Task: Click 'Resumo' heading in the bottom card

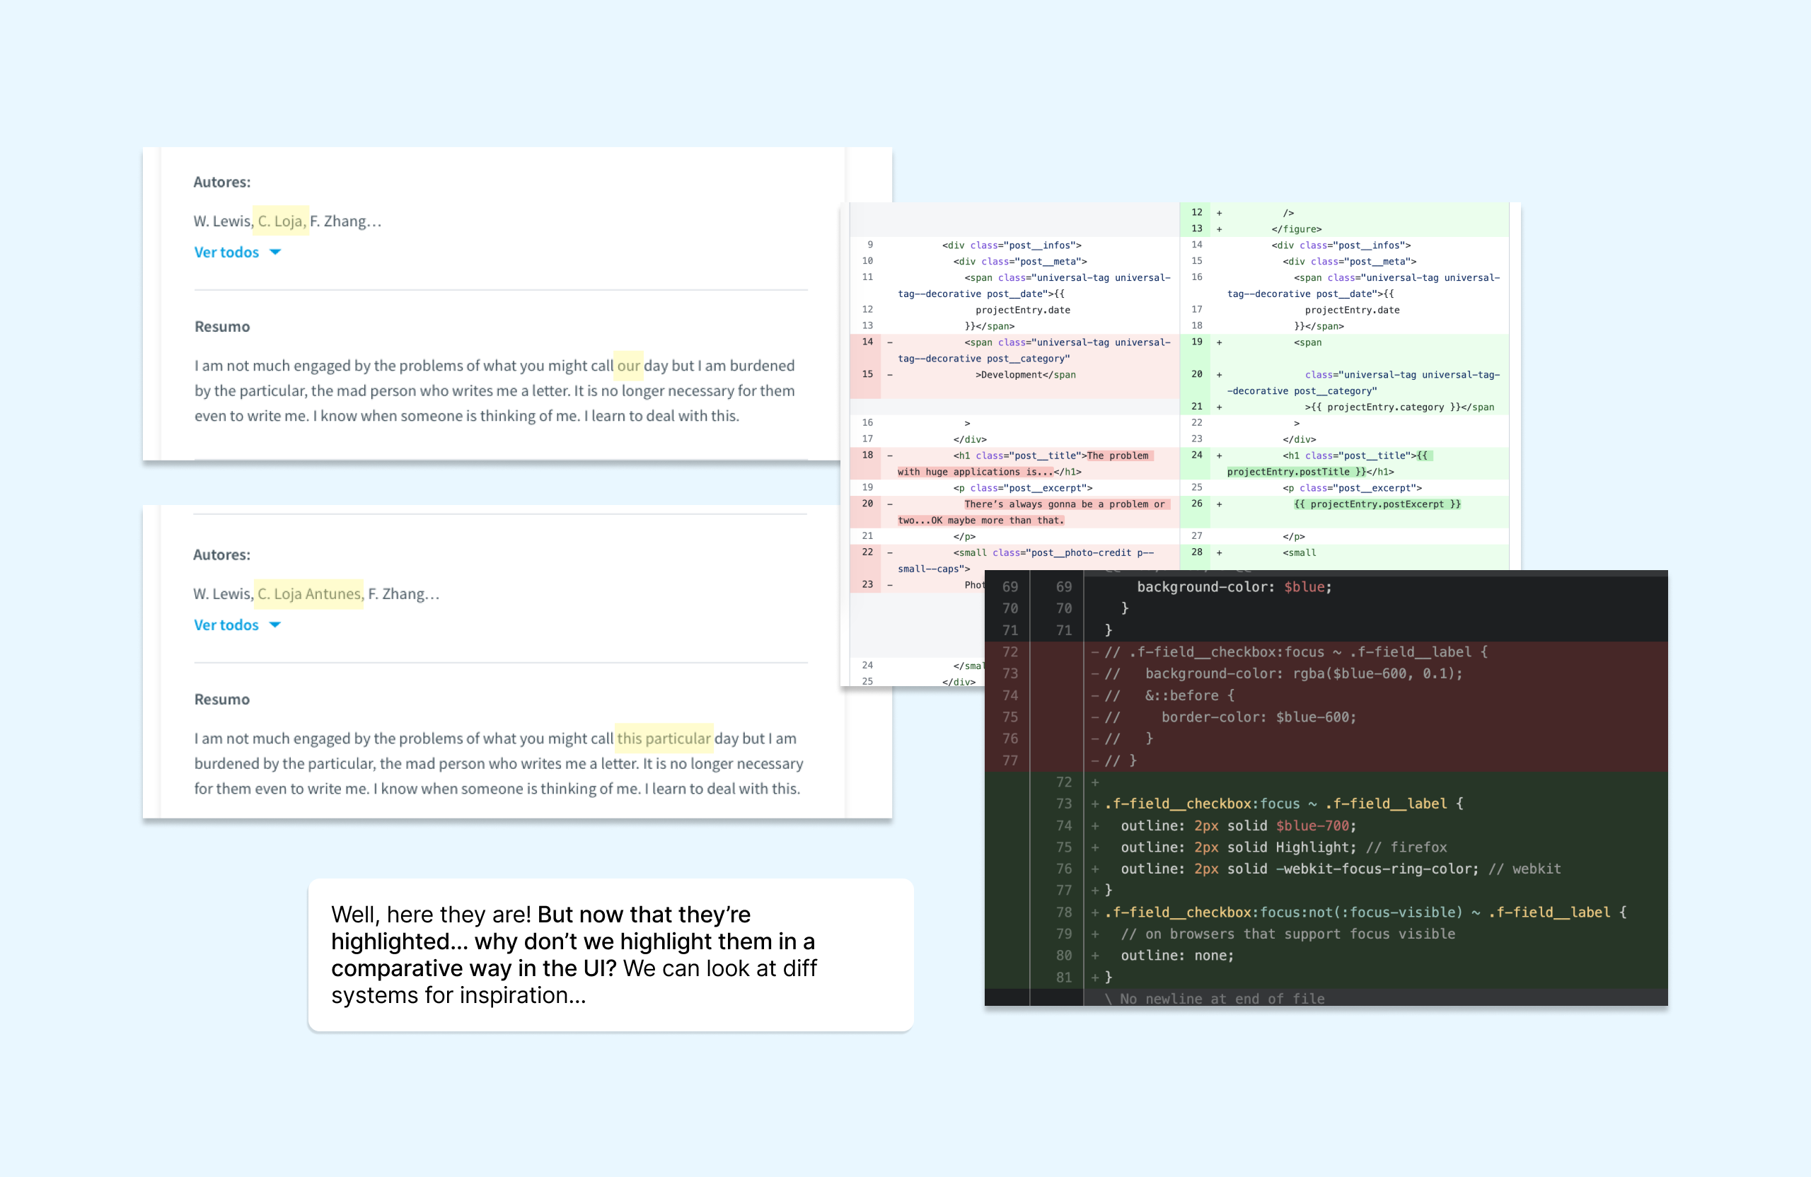Action: click(x=221, y=700)
